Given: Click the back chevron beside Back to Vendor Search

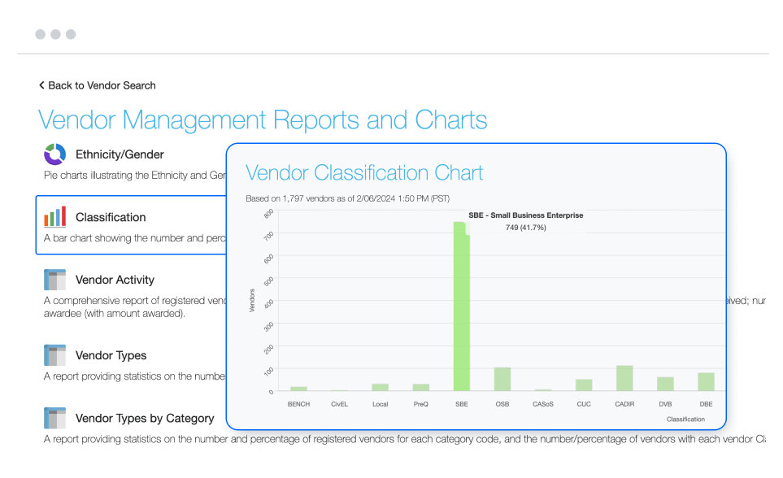Looking at the screenshot, I should click(41, 85).
